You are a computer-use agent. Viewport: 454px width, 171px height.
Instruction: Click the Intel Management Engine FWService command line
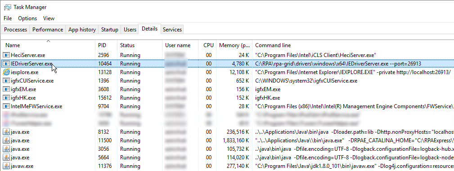[x=355, y=106]
